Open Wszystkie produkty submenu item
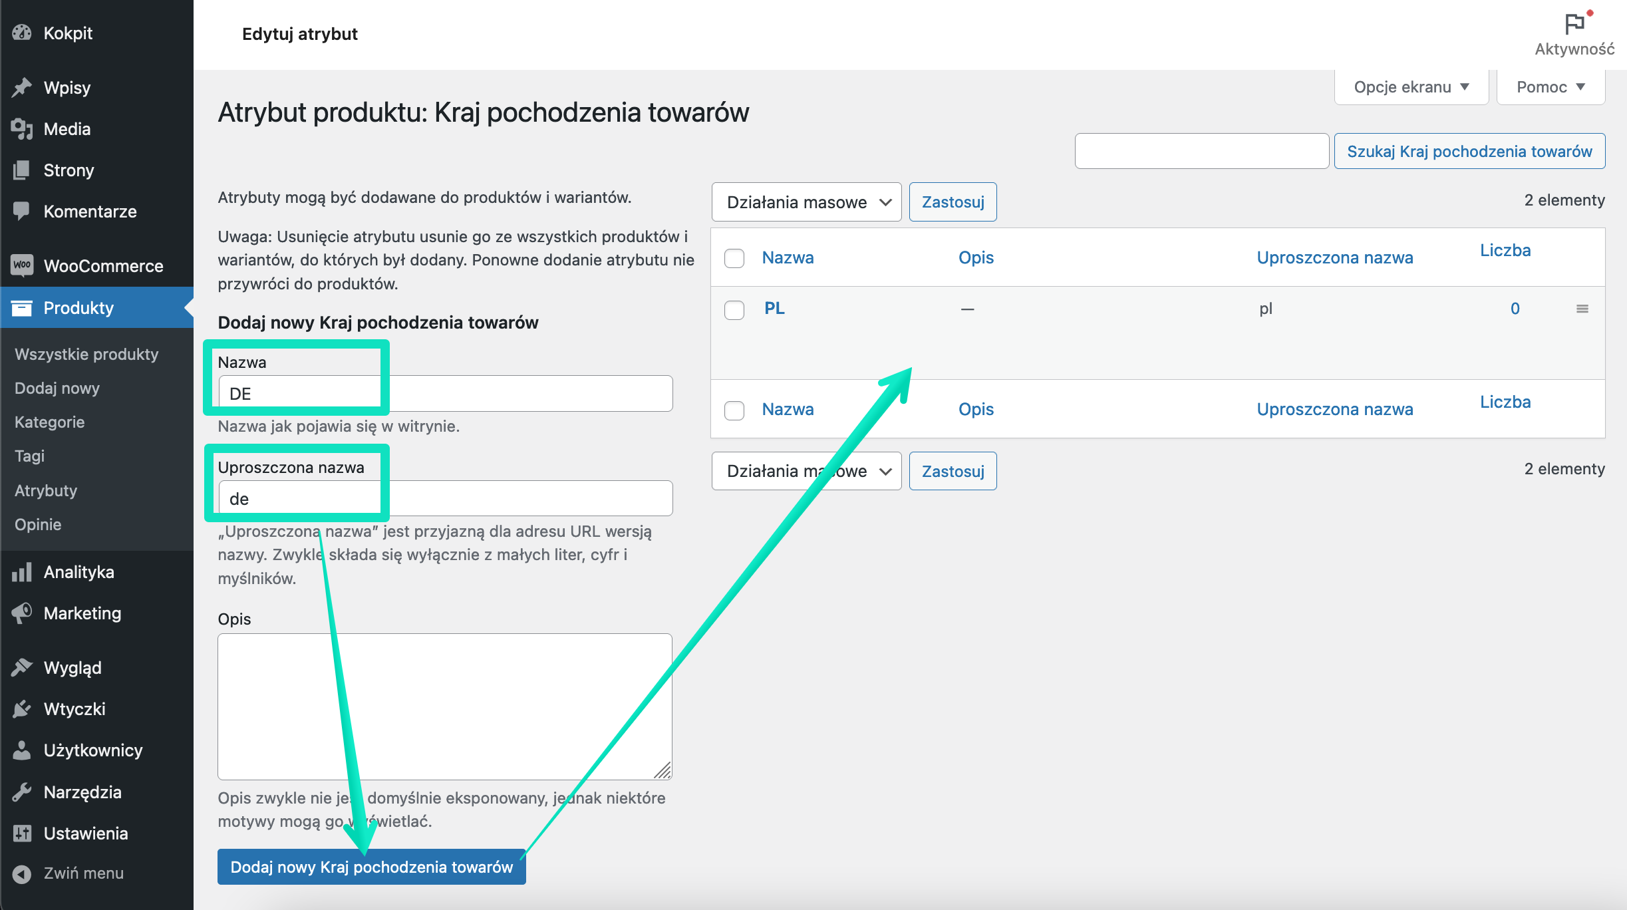 [x=86, y=354]
